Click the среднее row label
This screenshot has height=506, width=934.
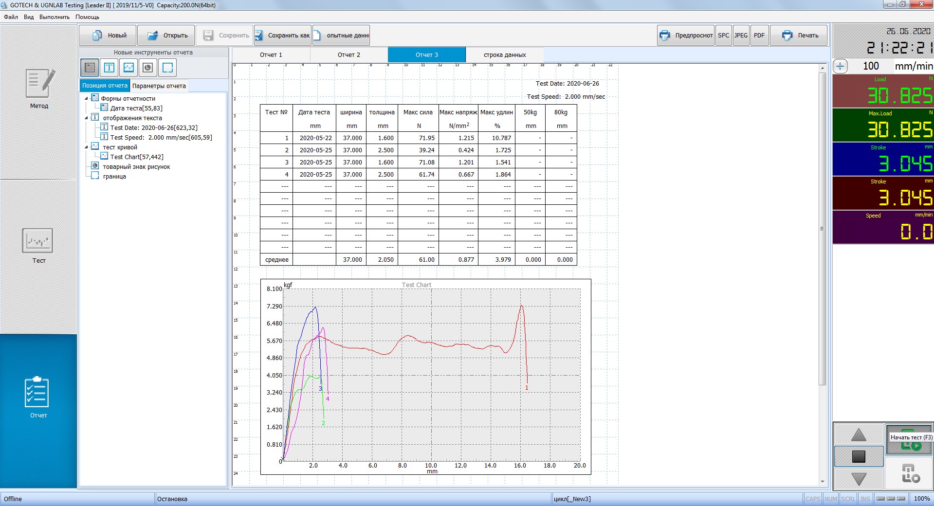[277, 260]
